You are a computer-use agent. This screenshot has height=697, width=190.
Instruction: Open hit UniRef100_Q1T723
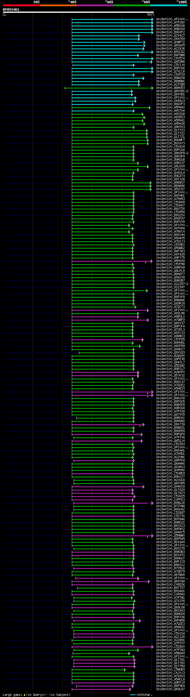point(170,130)
